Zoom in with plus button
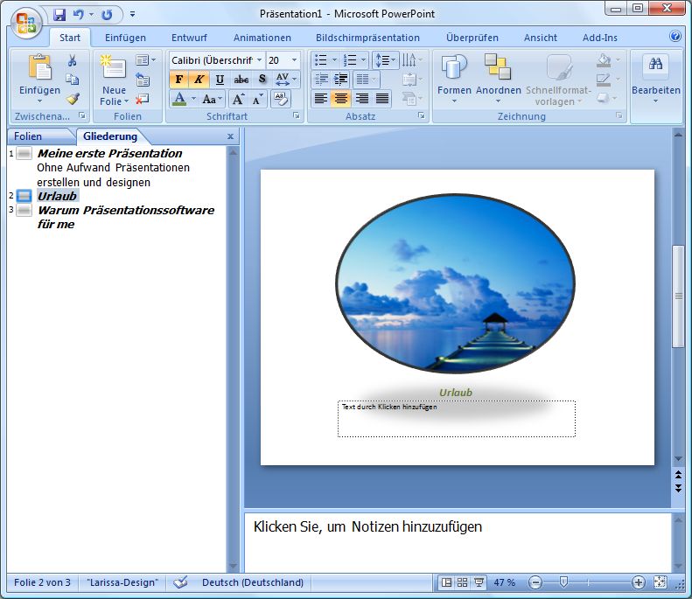This screenshot has width=692, height=599. tap(638, 582)
